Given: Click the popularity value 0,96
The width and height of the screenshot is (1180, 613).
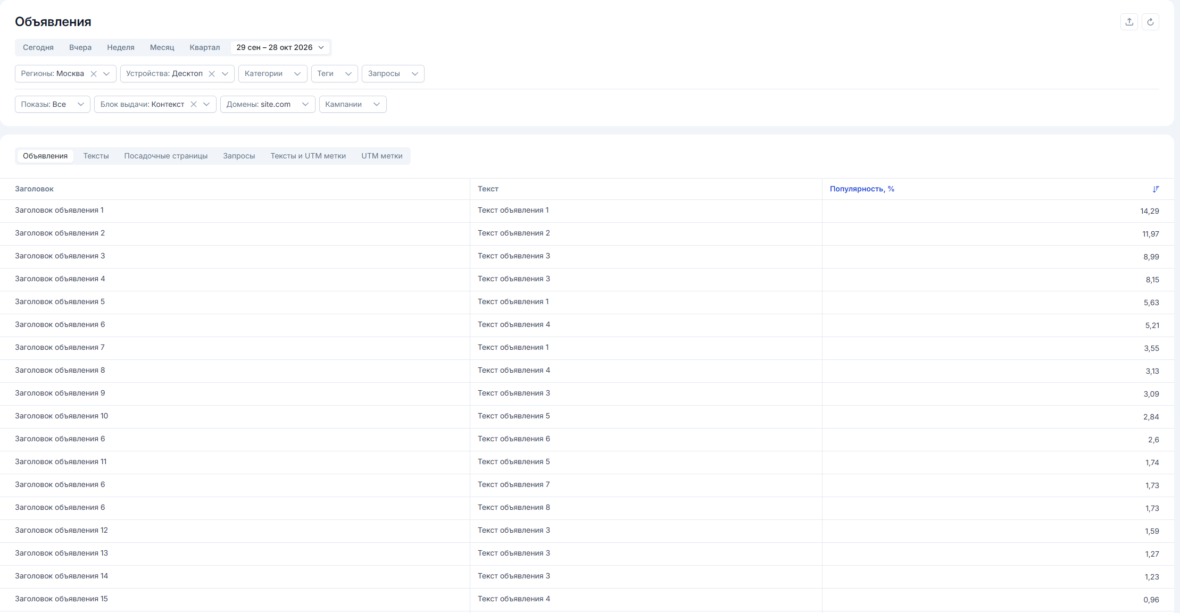Looking at the screenshot, I should point(1151,600).
